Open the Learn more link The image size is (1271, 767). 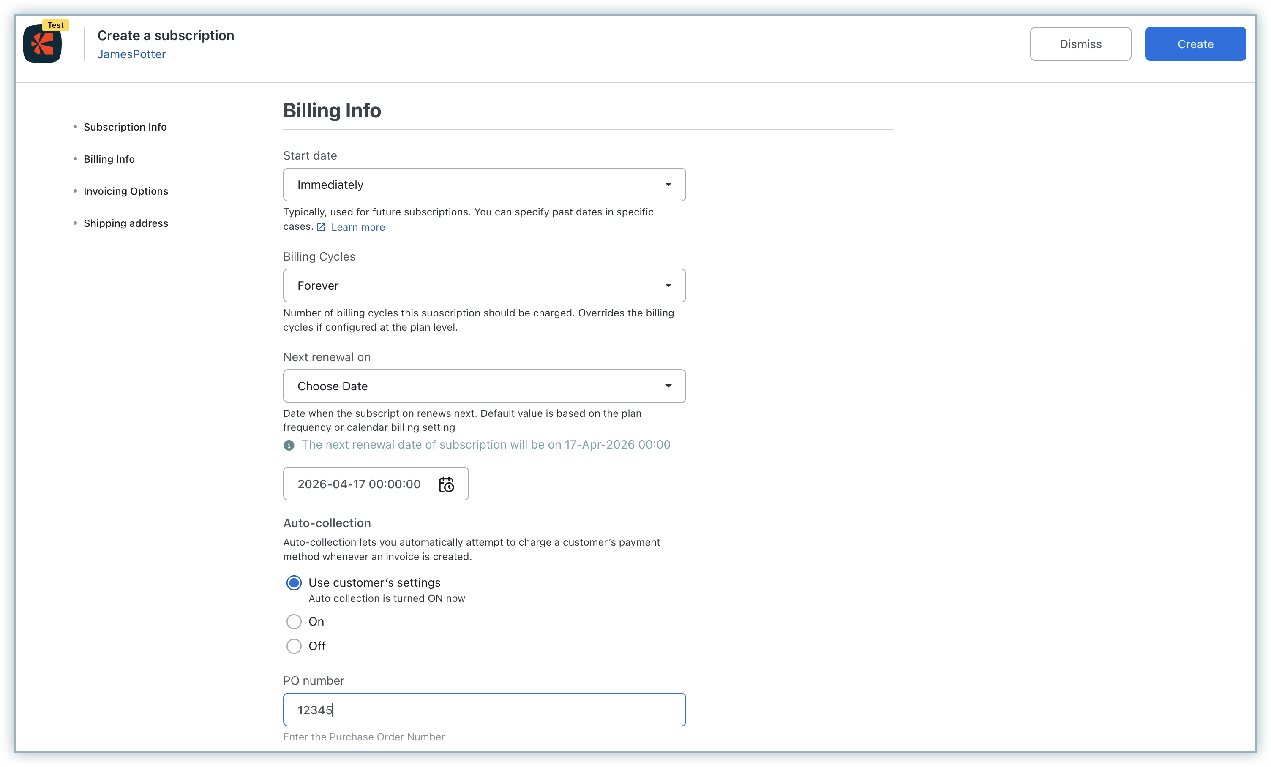pos(358,227)
